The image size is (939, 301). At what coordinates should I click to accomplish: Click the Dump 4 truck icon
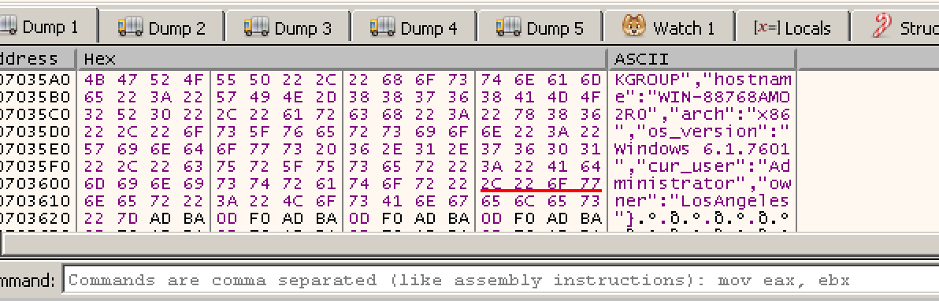pyautogui.click(x=382, y=27)
